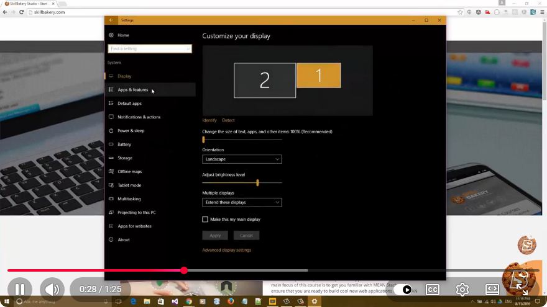Click the taskbar clock and date

point(522,301)
